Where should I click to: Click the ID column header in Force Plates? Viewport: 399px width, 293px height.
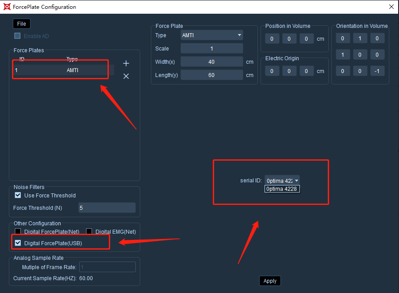click(x=22, y=59)
